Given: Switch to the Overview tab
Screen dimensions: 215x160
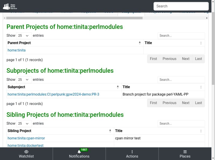Looking at the screenshot, I should 17,12.
